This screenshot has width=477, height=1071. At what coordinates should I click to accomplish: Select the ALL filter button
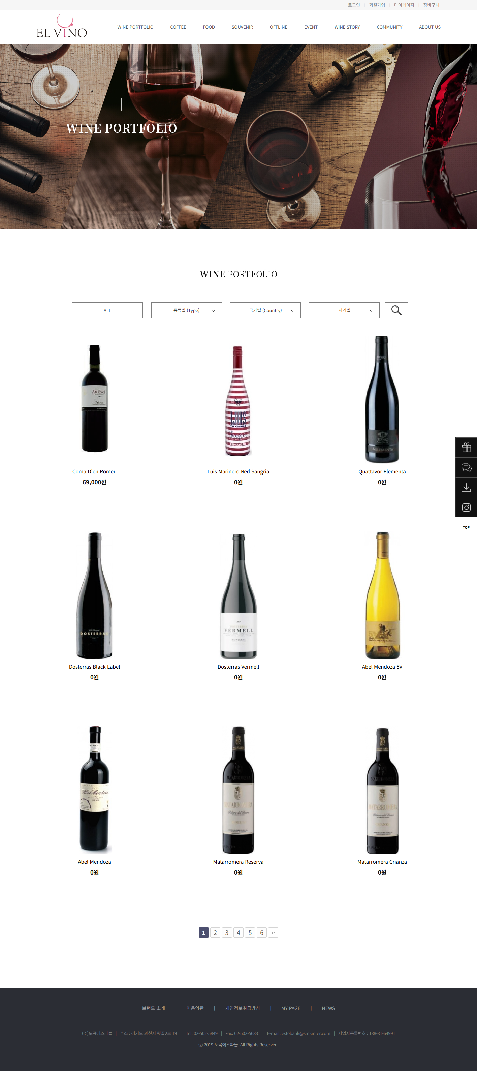(107, 310)
